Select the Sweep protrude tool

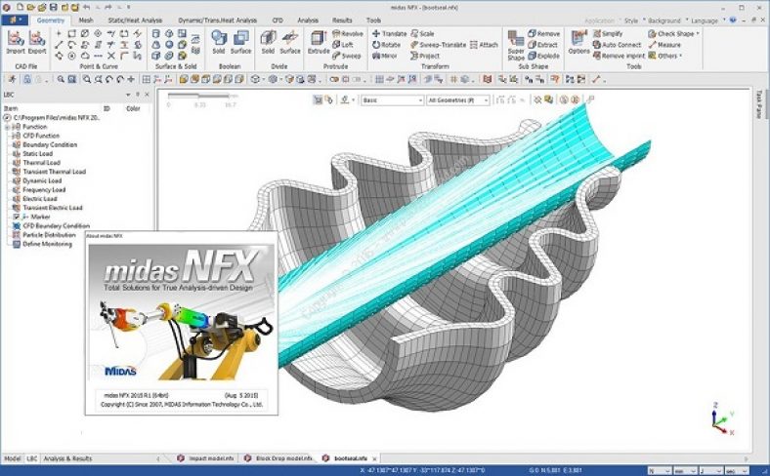point(347,56)
